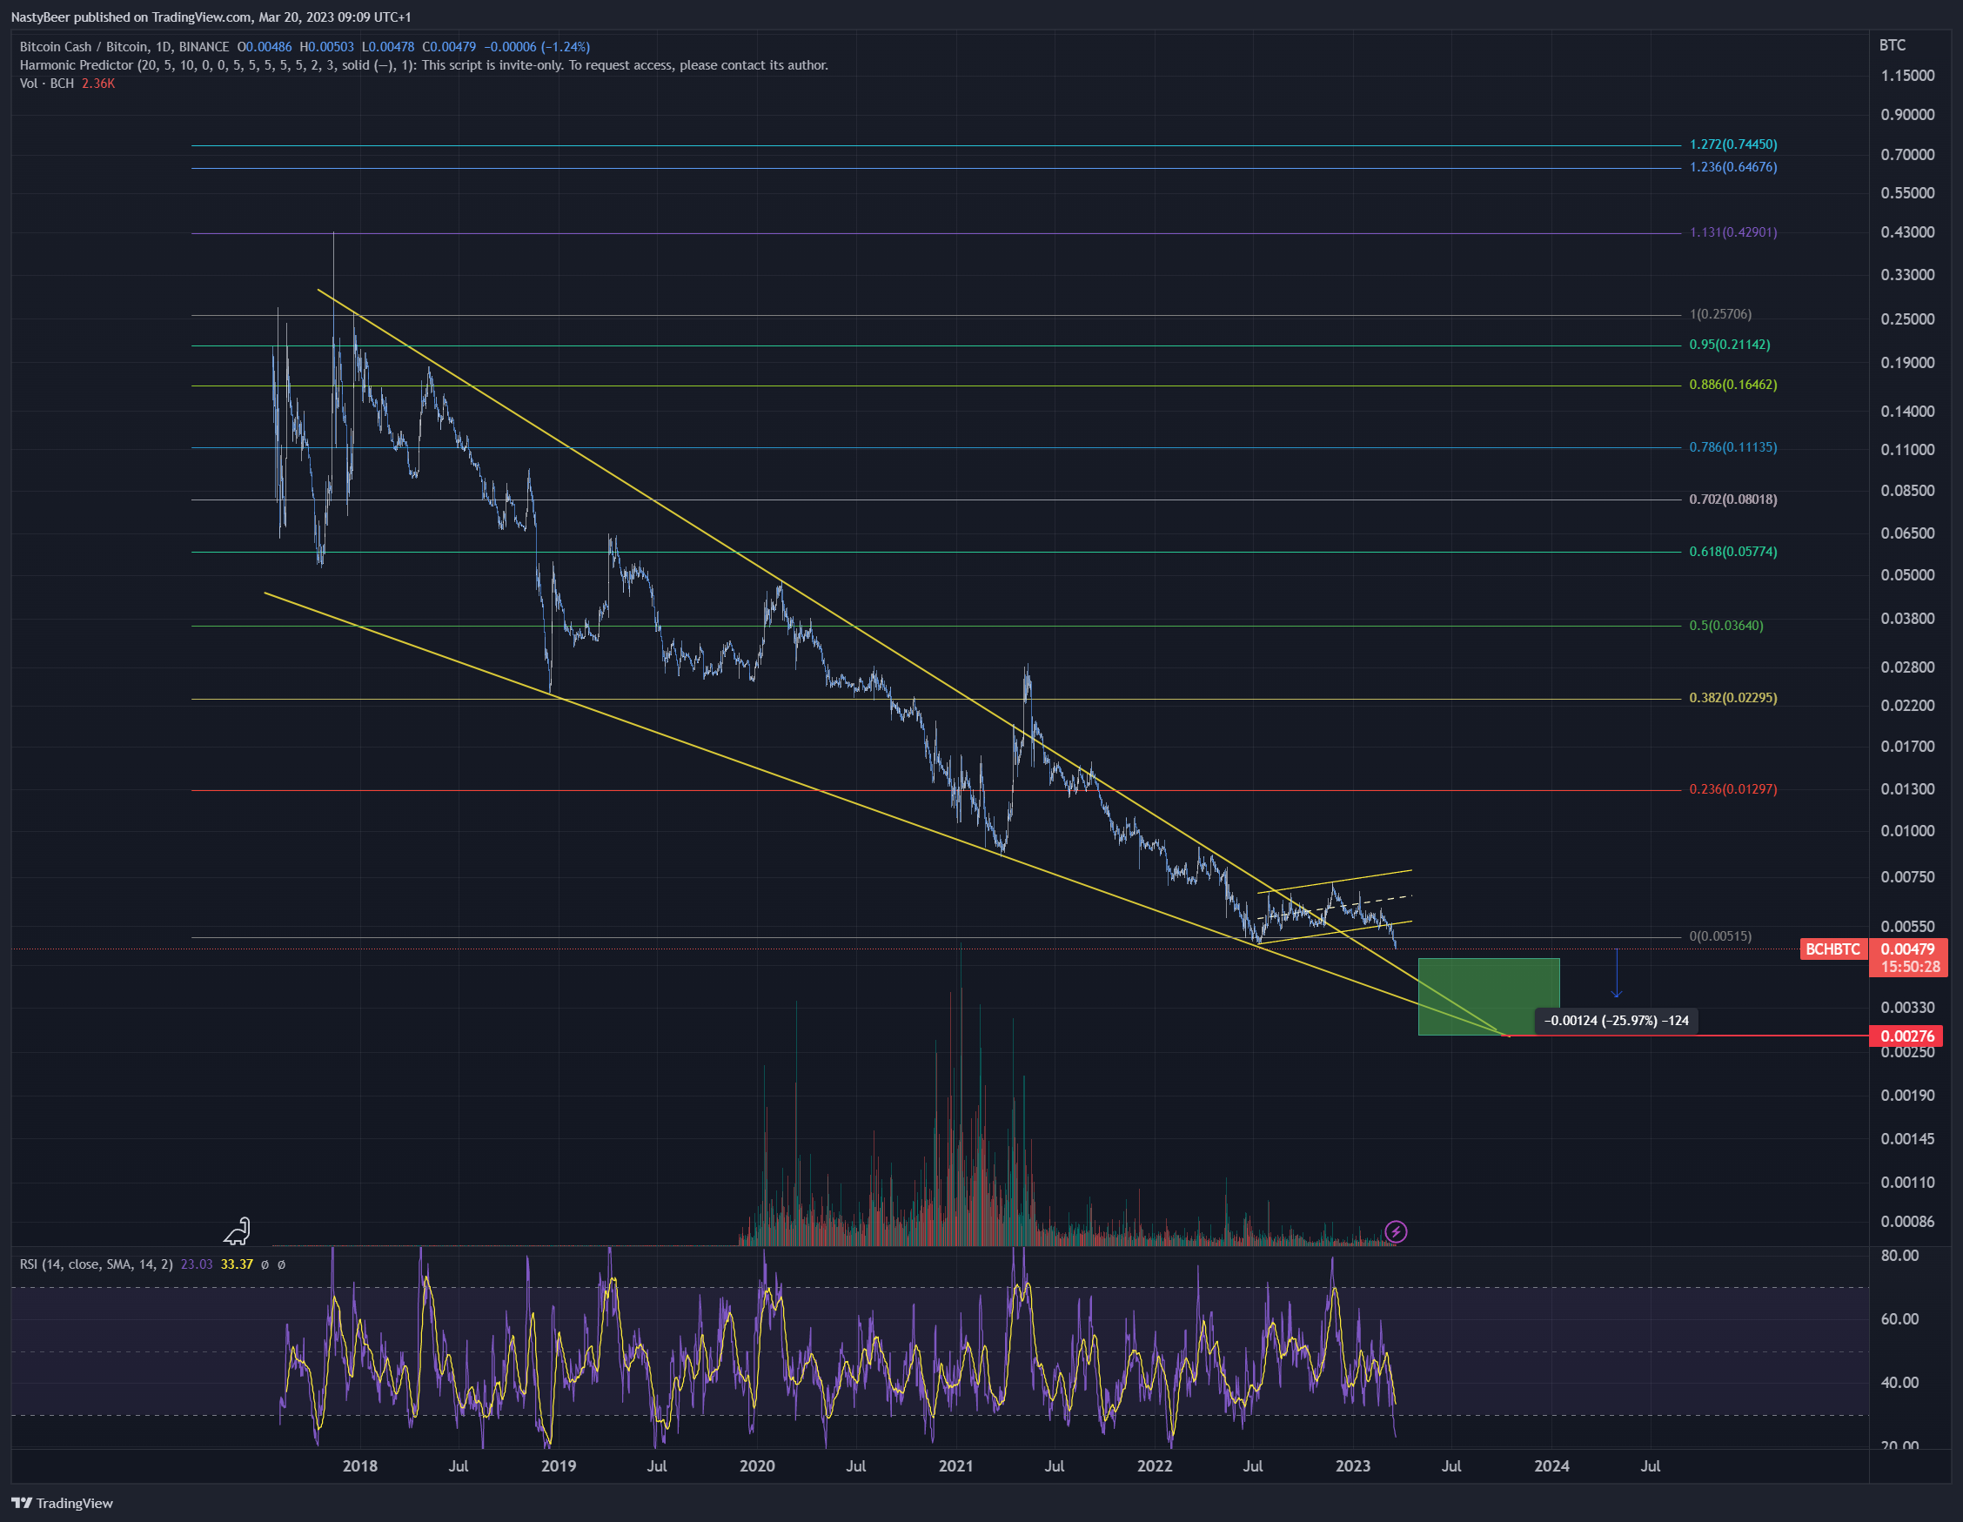Click the 2024 label on the time axis
1963x1522 pixels.
(1551, 1465)
